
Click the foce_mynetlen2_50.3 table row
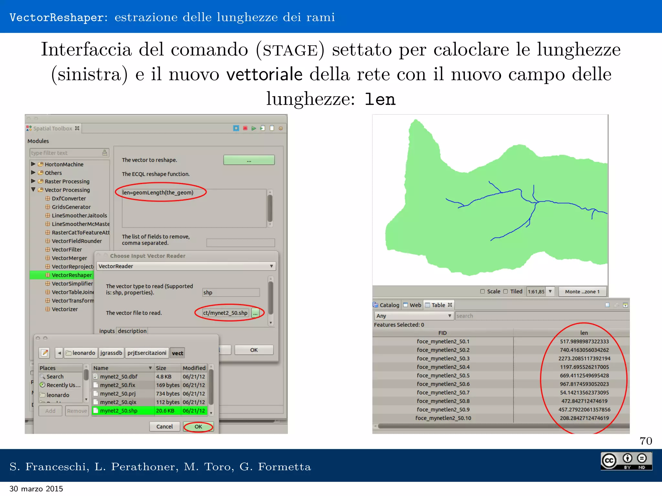coord(501,358)
